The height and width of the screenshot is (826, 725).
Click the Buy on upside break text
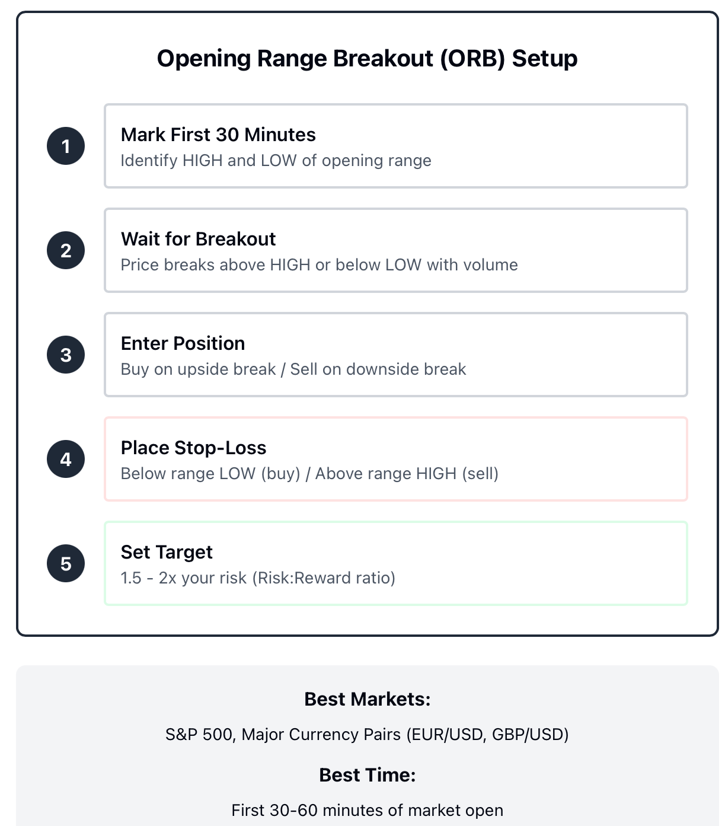[198, 369]
